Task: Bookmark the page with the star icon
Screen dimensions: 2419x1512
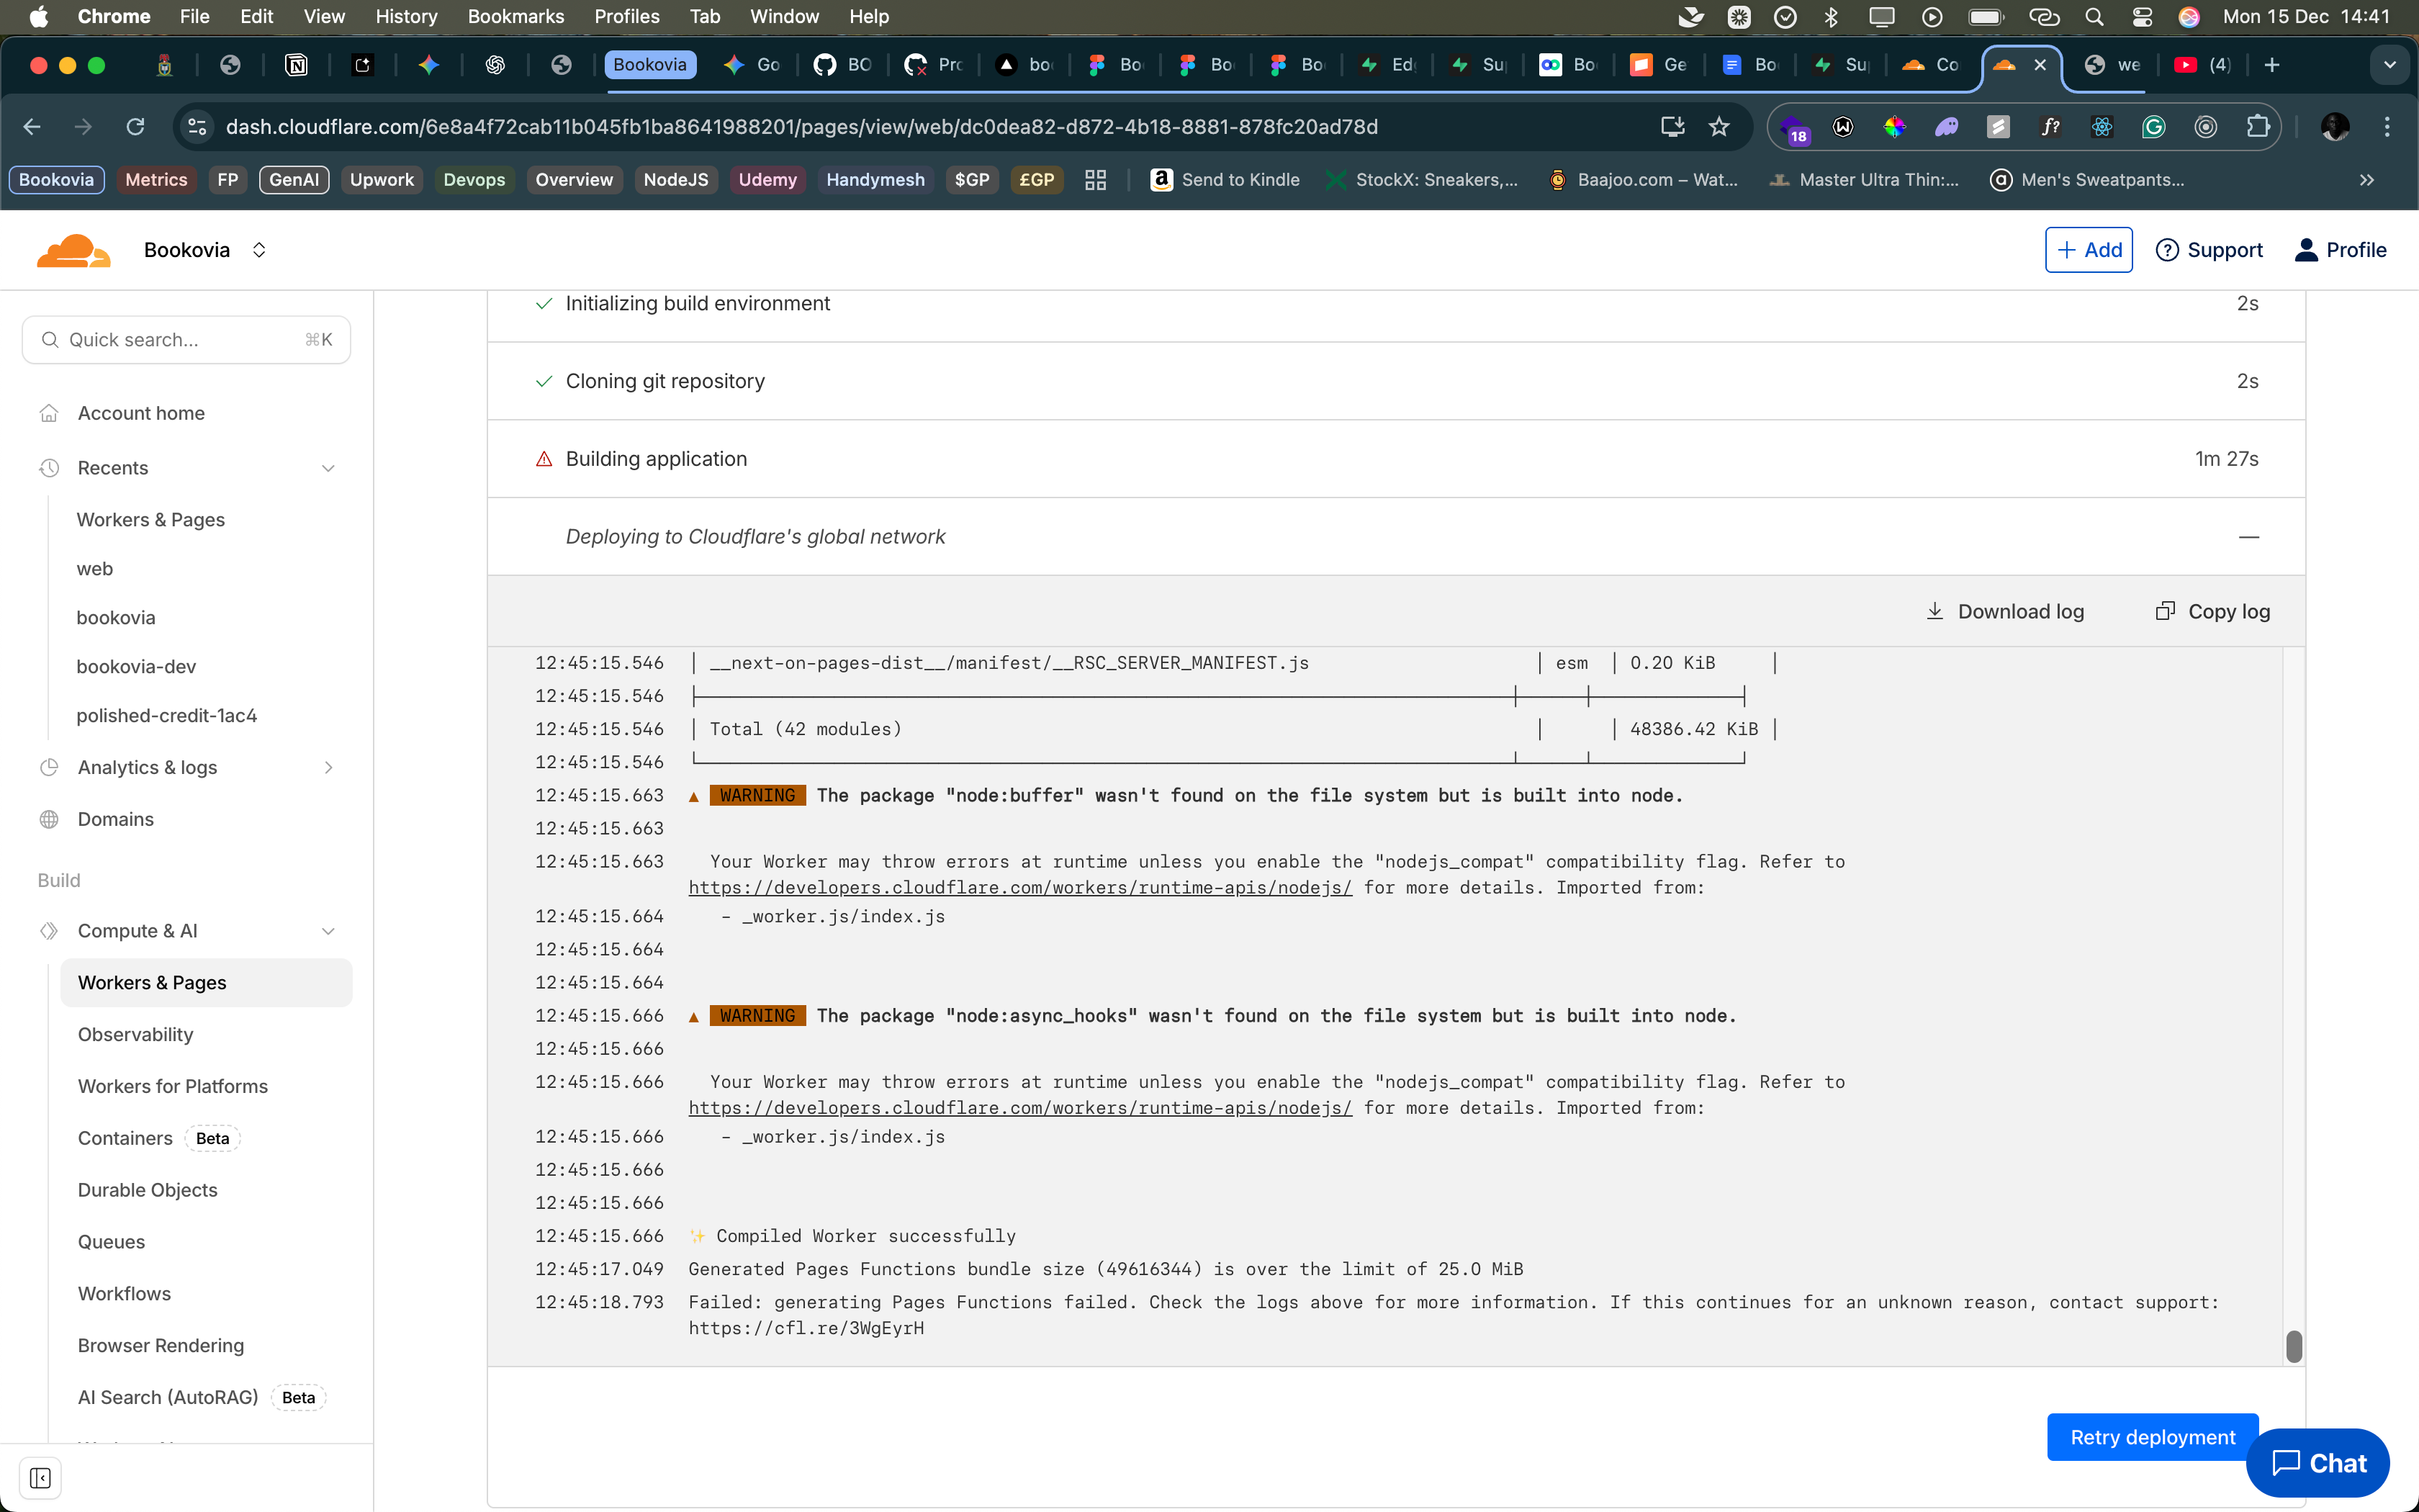Action: [1719, 126]
